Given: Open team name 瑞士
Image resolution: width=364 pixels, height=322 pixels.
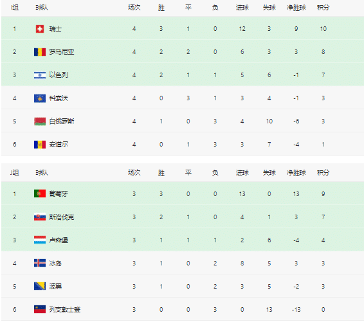Looking at the screenshot, I should pyautogui.click(x=55, y=29).
